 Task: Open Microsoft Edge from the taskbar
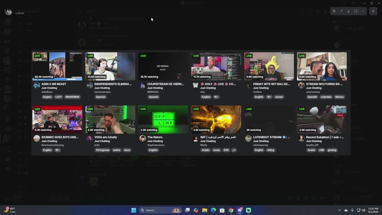tap(213, 210)
